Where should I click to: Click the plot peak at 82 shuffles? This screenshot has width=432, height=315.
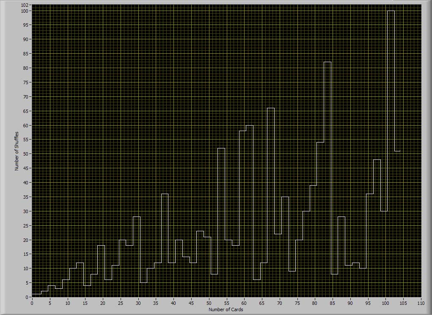click(327, 62)
